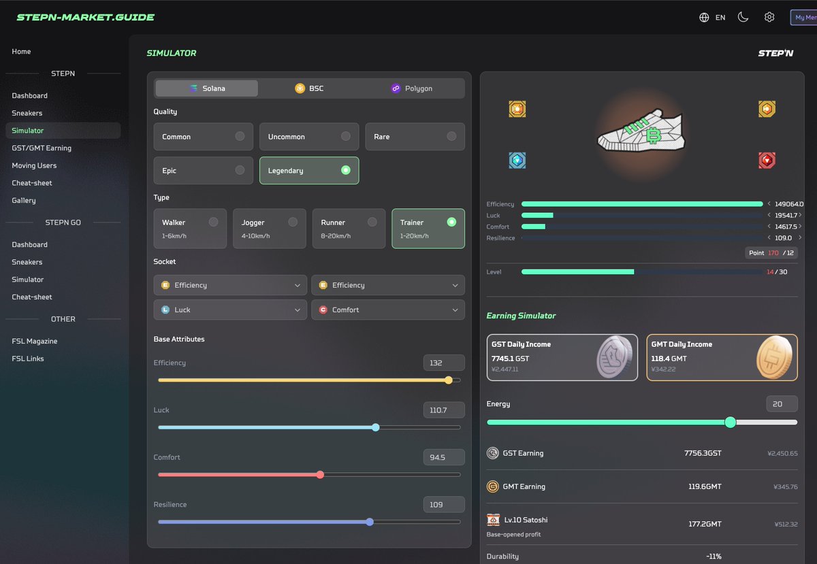The width and height of the screenshot is (817, 564).
Task: Click the GST Earning row icon
Action: [x=493, y=453]
